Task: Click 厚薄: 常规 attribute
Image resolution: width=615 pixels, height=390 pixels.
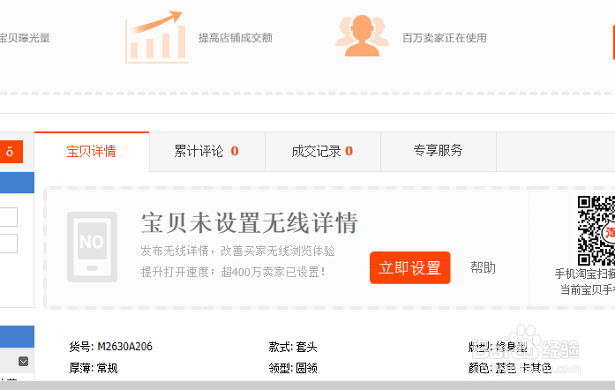Action: pos(94,368)
